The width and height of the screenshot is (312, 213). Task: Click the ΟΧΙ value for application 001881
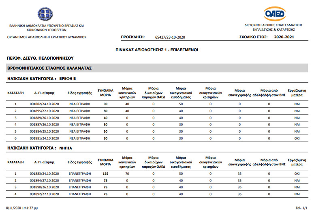[x=297, y=138]
